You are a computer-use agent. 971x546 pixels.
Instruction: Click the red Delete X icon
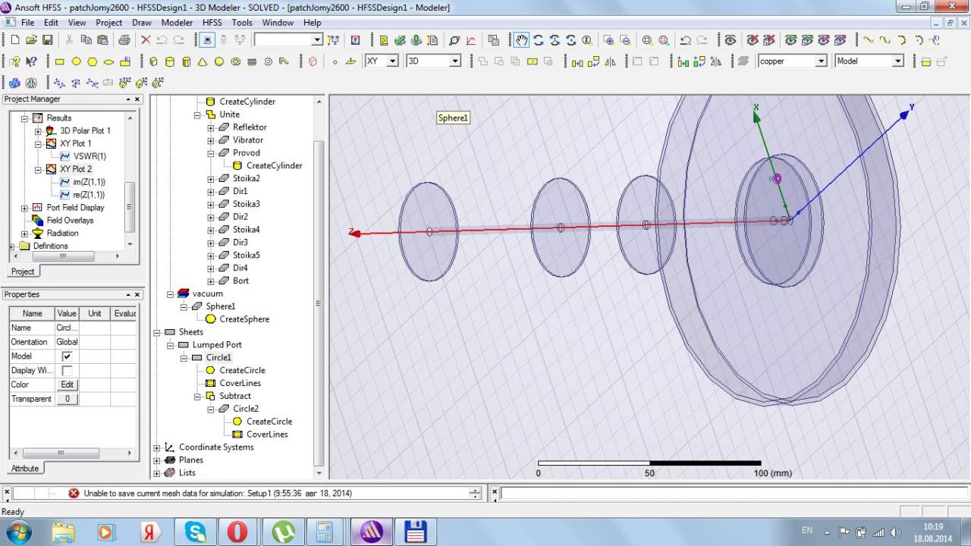tap(146, 40)
